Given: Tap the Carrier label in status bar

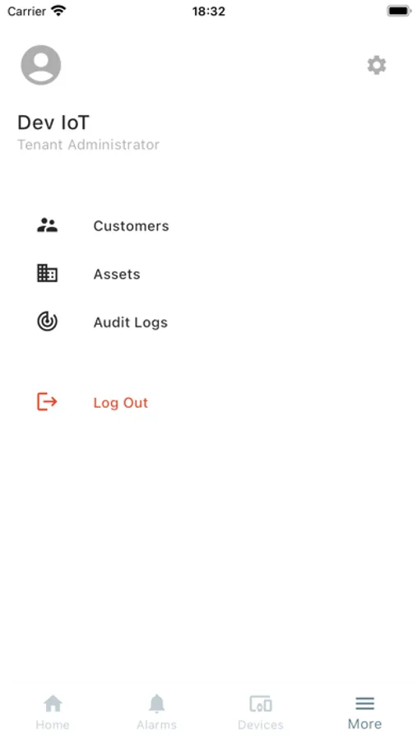Looking at the screenshot, I should (26, 12).
